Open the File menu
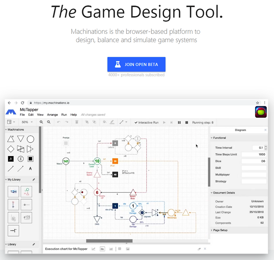The height and width of the screenshot is (260, 274). [x=22, y=115]
